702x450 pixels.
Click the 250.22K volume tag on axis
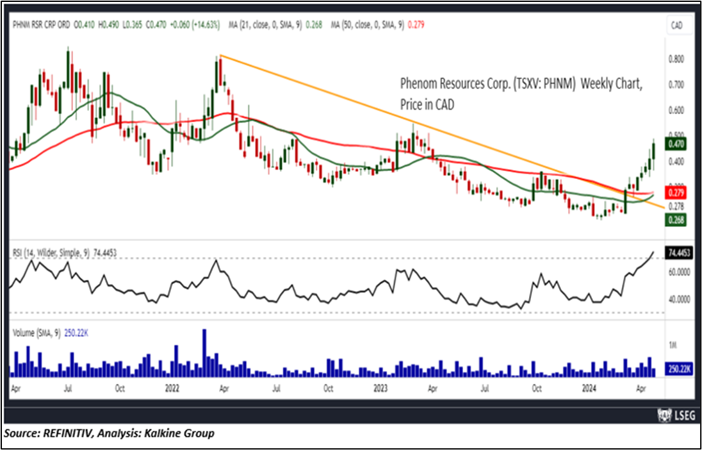pos(679,367)
